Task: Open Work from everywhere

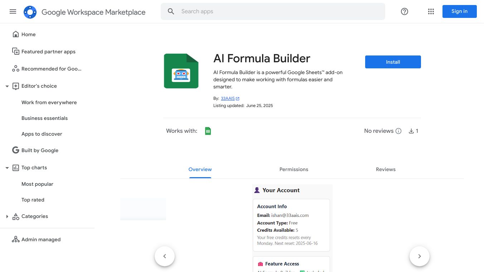Action: [x=49, y=102]
